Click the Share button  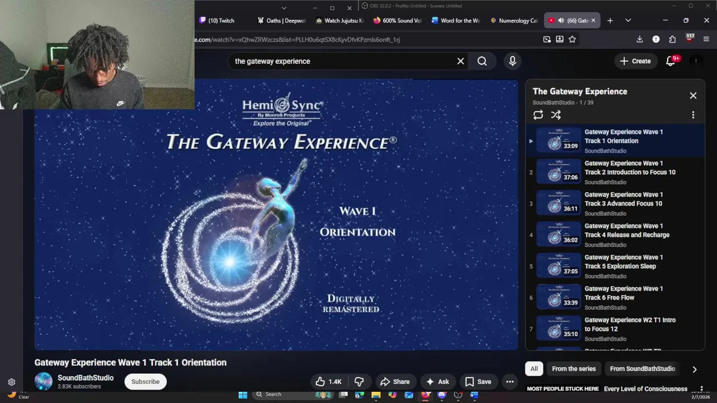tap(395, 382)
